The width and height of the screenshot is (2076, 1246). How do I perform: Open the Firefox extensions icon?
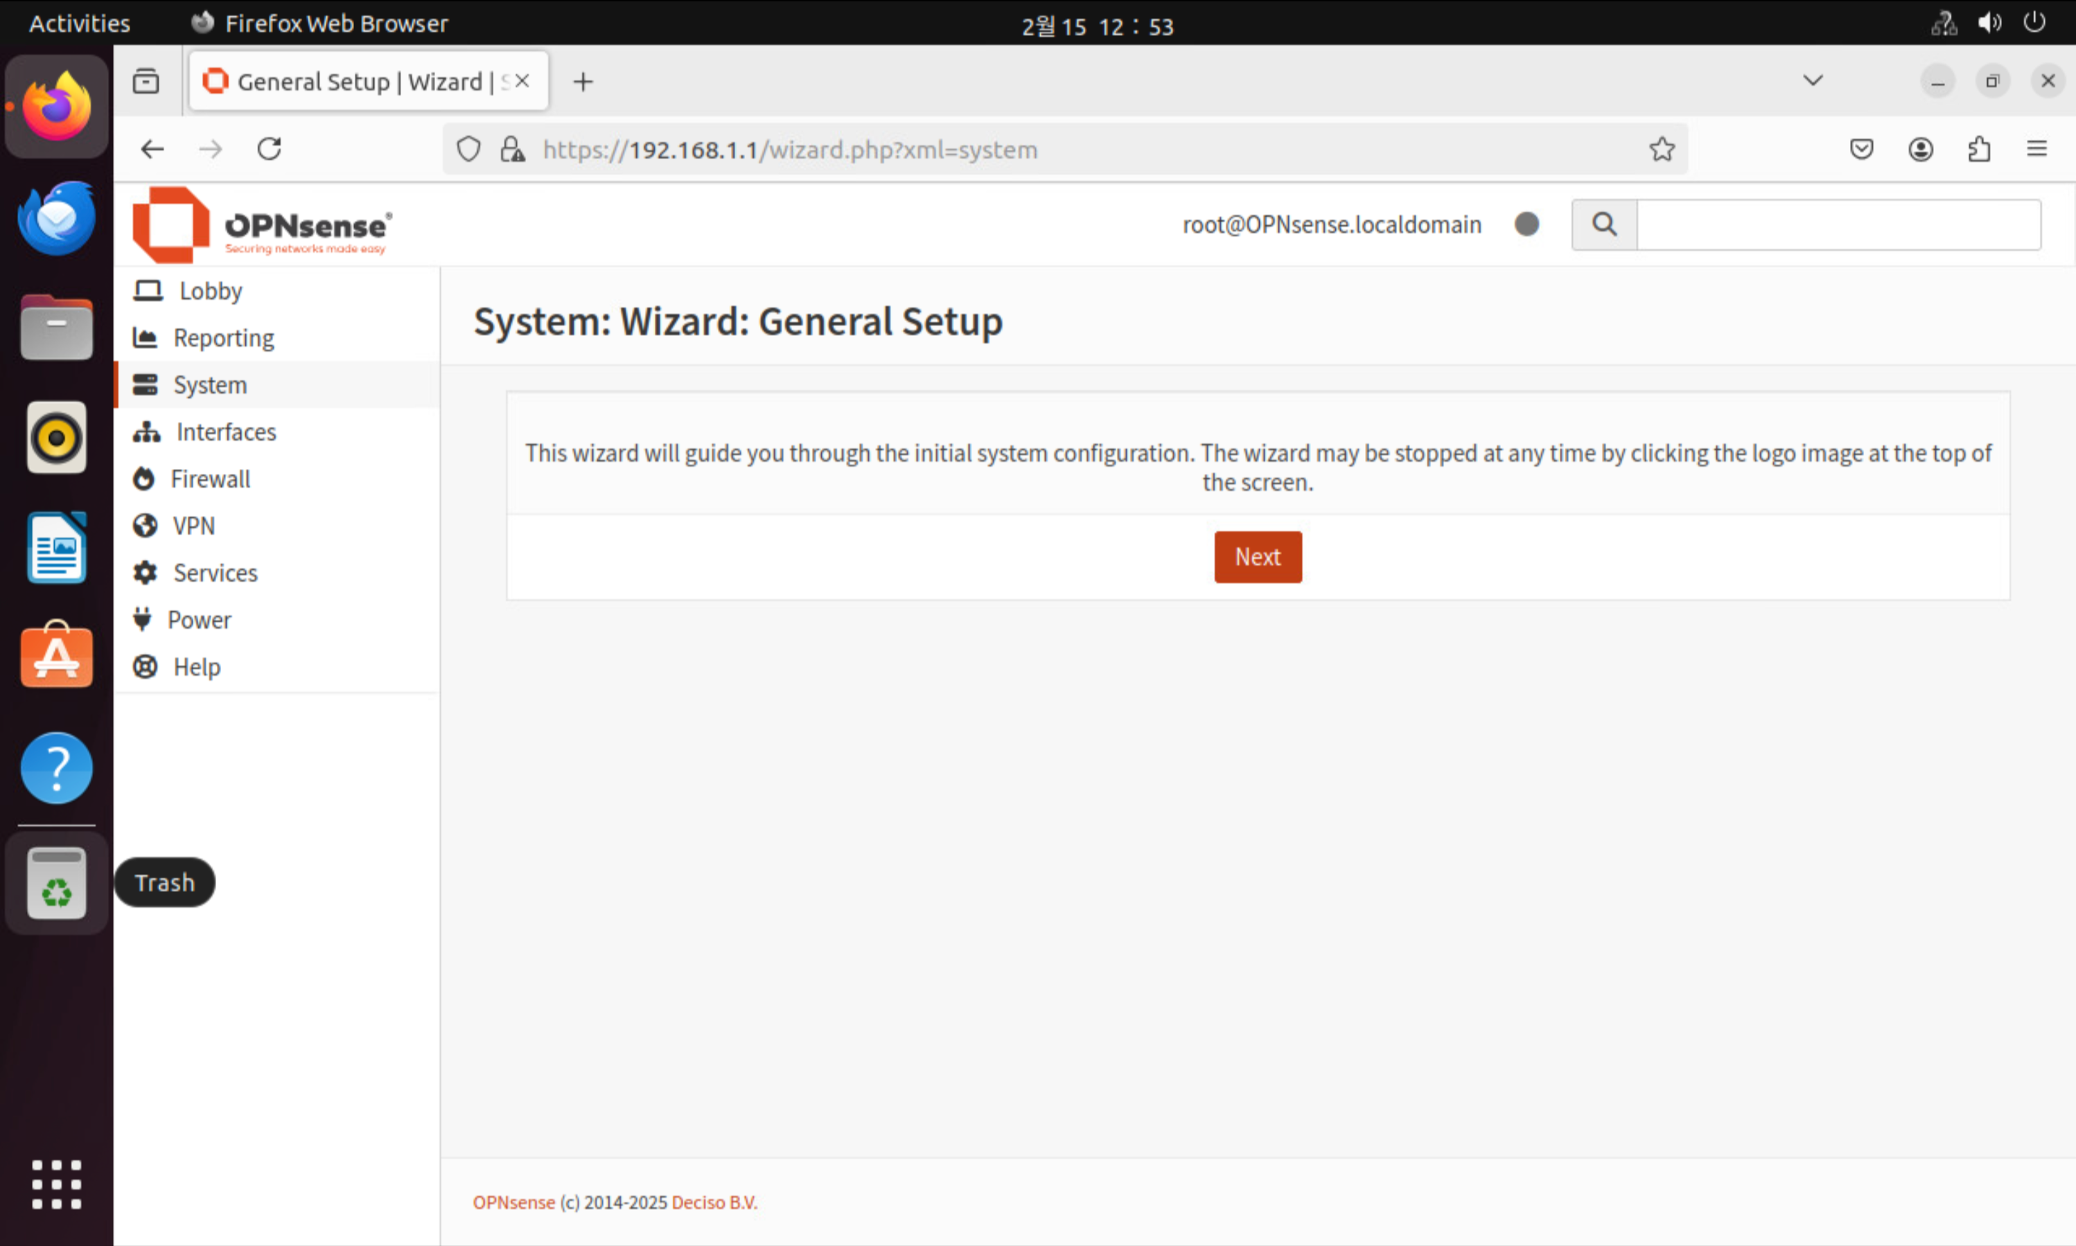(1978, 150)
